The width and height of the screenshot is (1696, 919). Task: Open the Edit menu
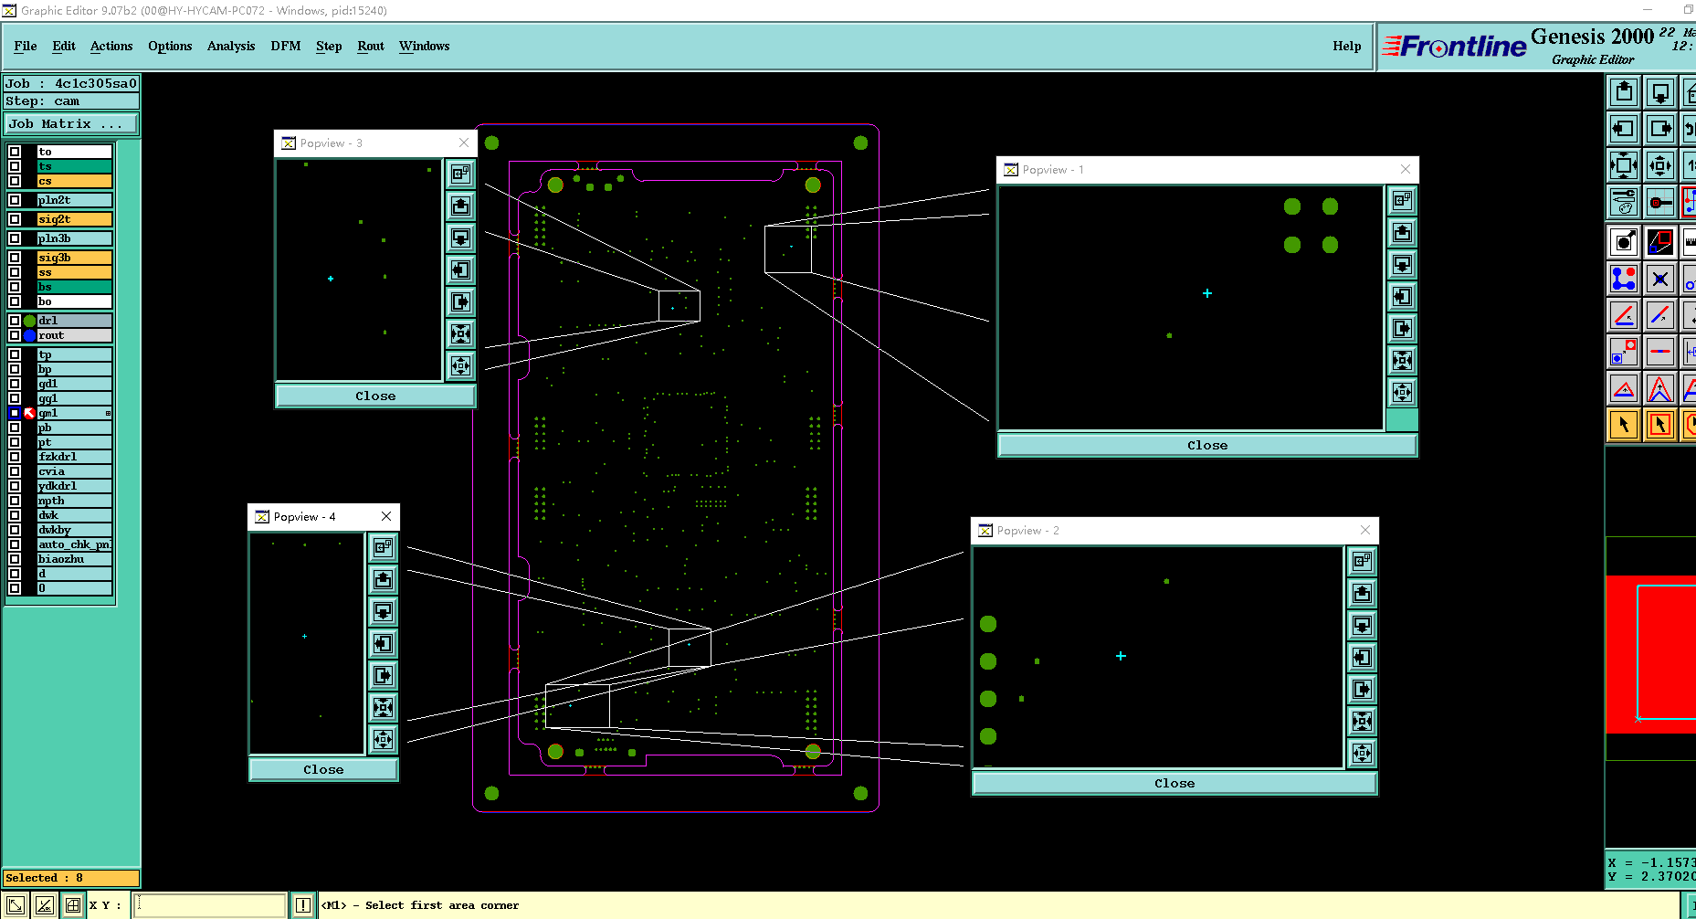tap(64, 46)
